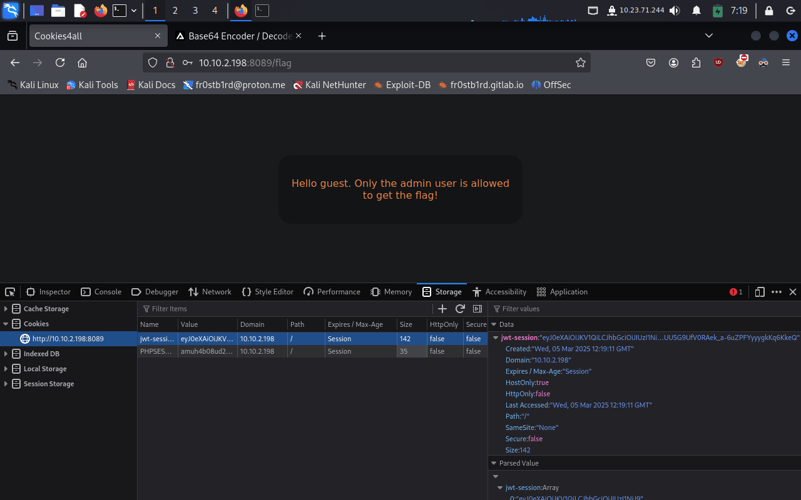Collapse the Parsed Value section

[x=494, y=463]
